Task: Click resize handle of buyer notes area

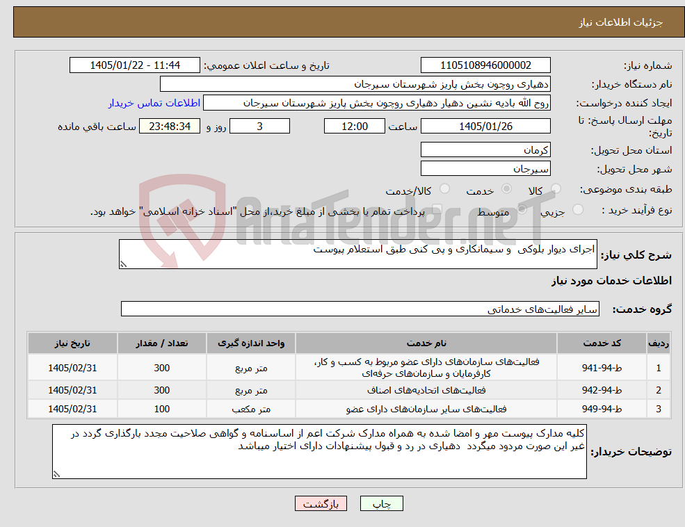Action: (56, 474)
